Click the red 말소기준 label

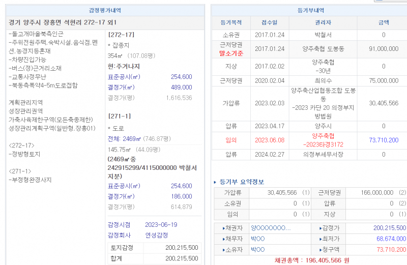230,52
